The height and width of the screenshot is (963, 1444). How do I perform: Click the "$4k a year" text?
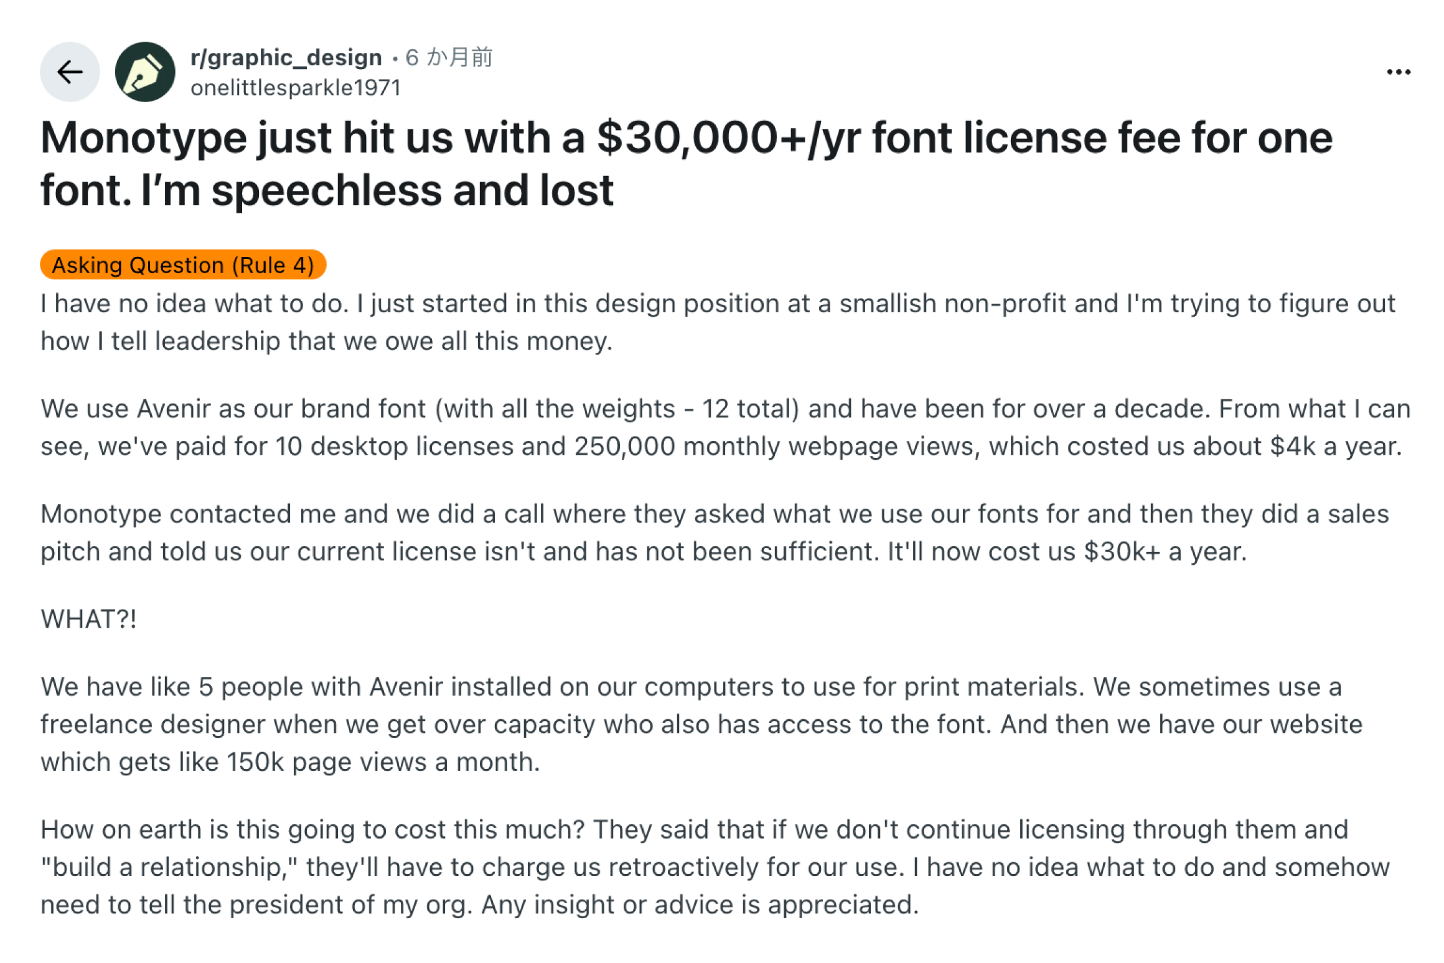tap(1335, 447)
